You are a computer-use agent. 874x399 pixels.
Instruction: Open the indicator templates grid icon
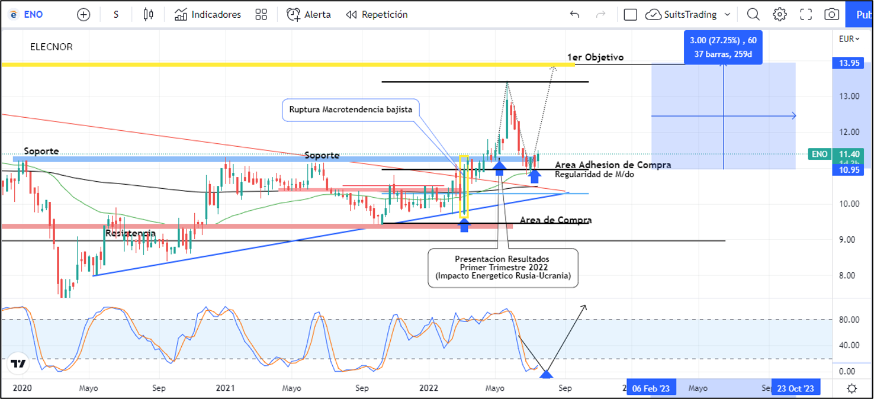261,15
